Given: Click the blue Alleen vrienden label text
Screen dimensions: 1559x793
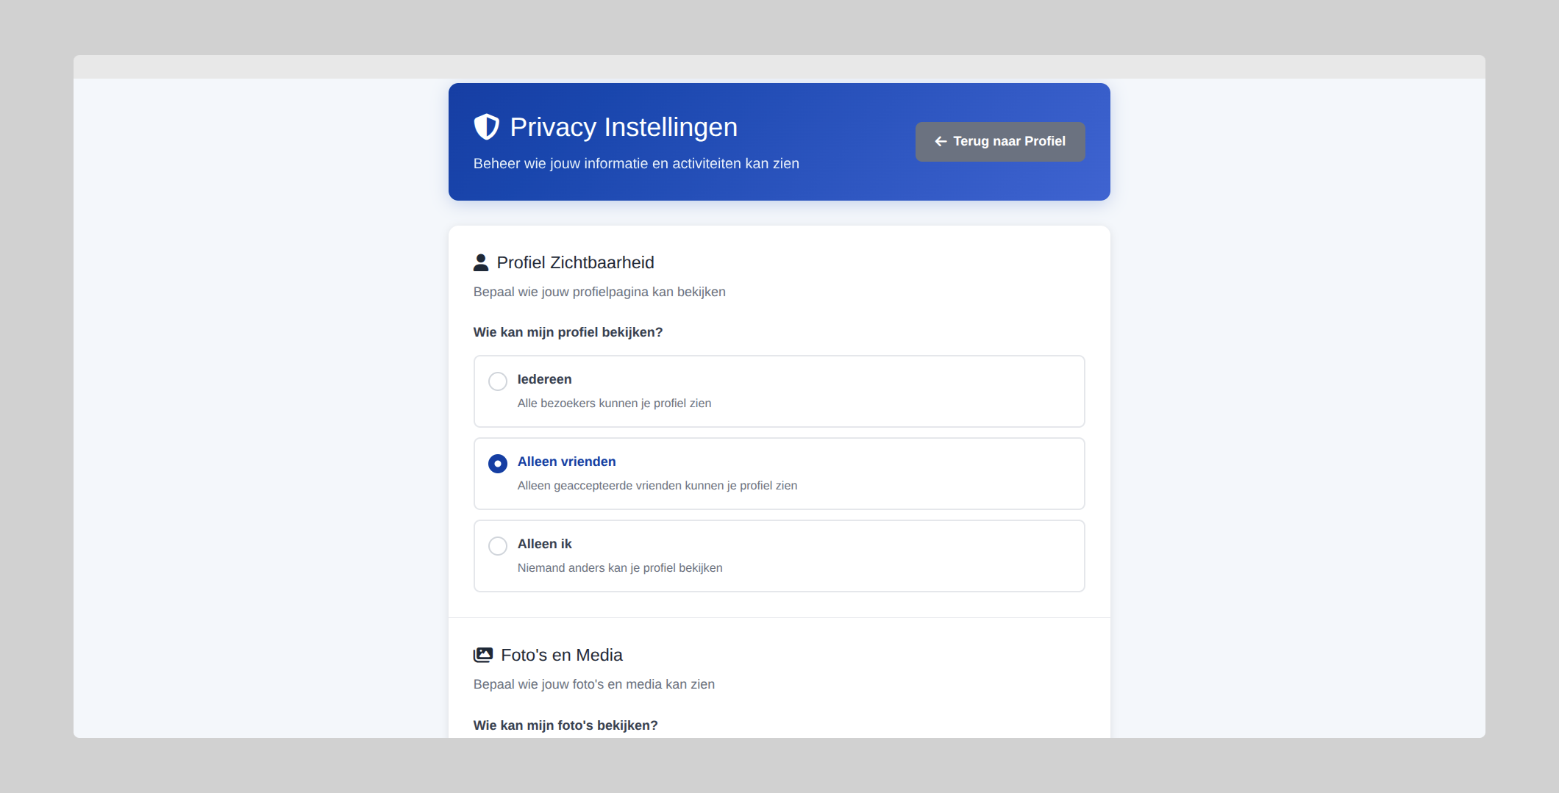Looking at the screenshot, I should [566, 462].
